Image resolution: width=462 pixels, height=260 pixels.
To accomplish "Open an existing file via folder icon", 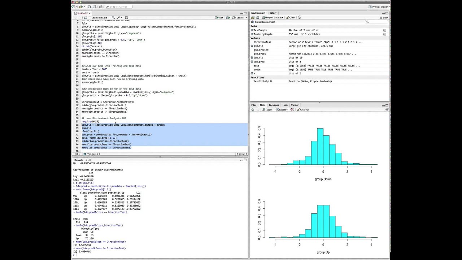I will (81, 6).
